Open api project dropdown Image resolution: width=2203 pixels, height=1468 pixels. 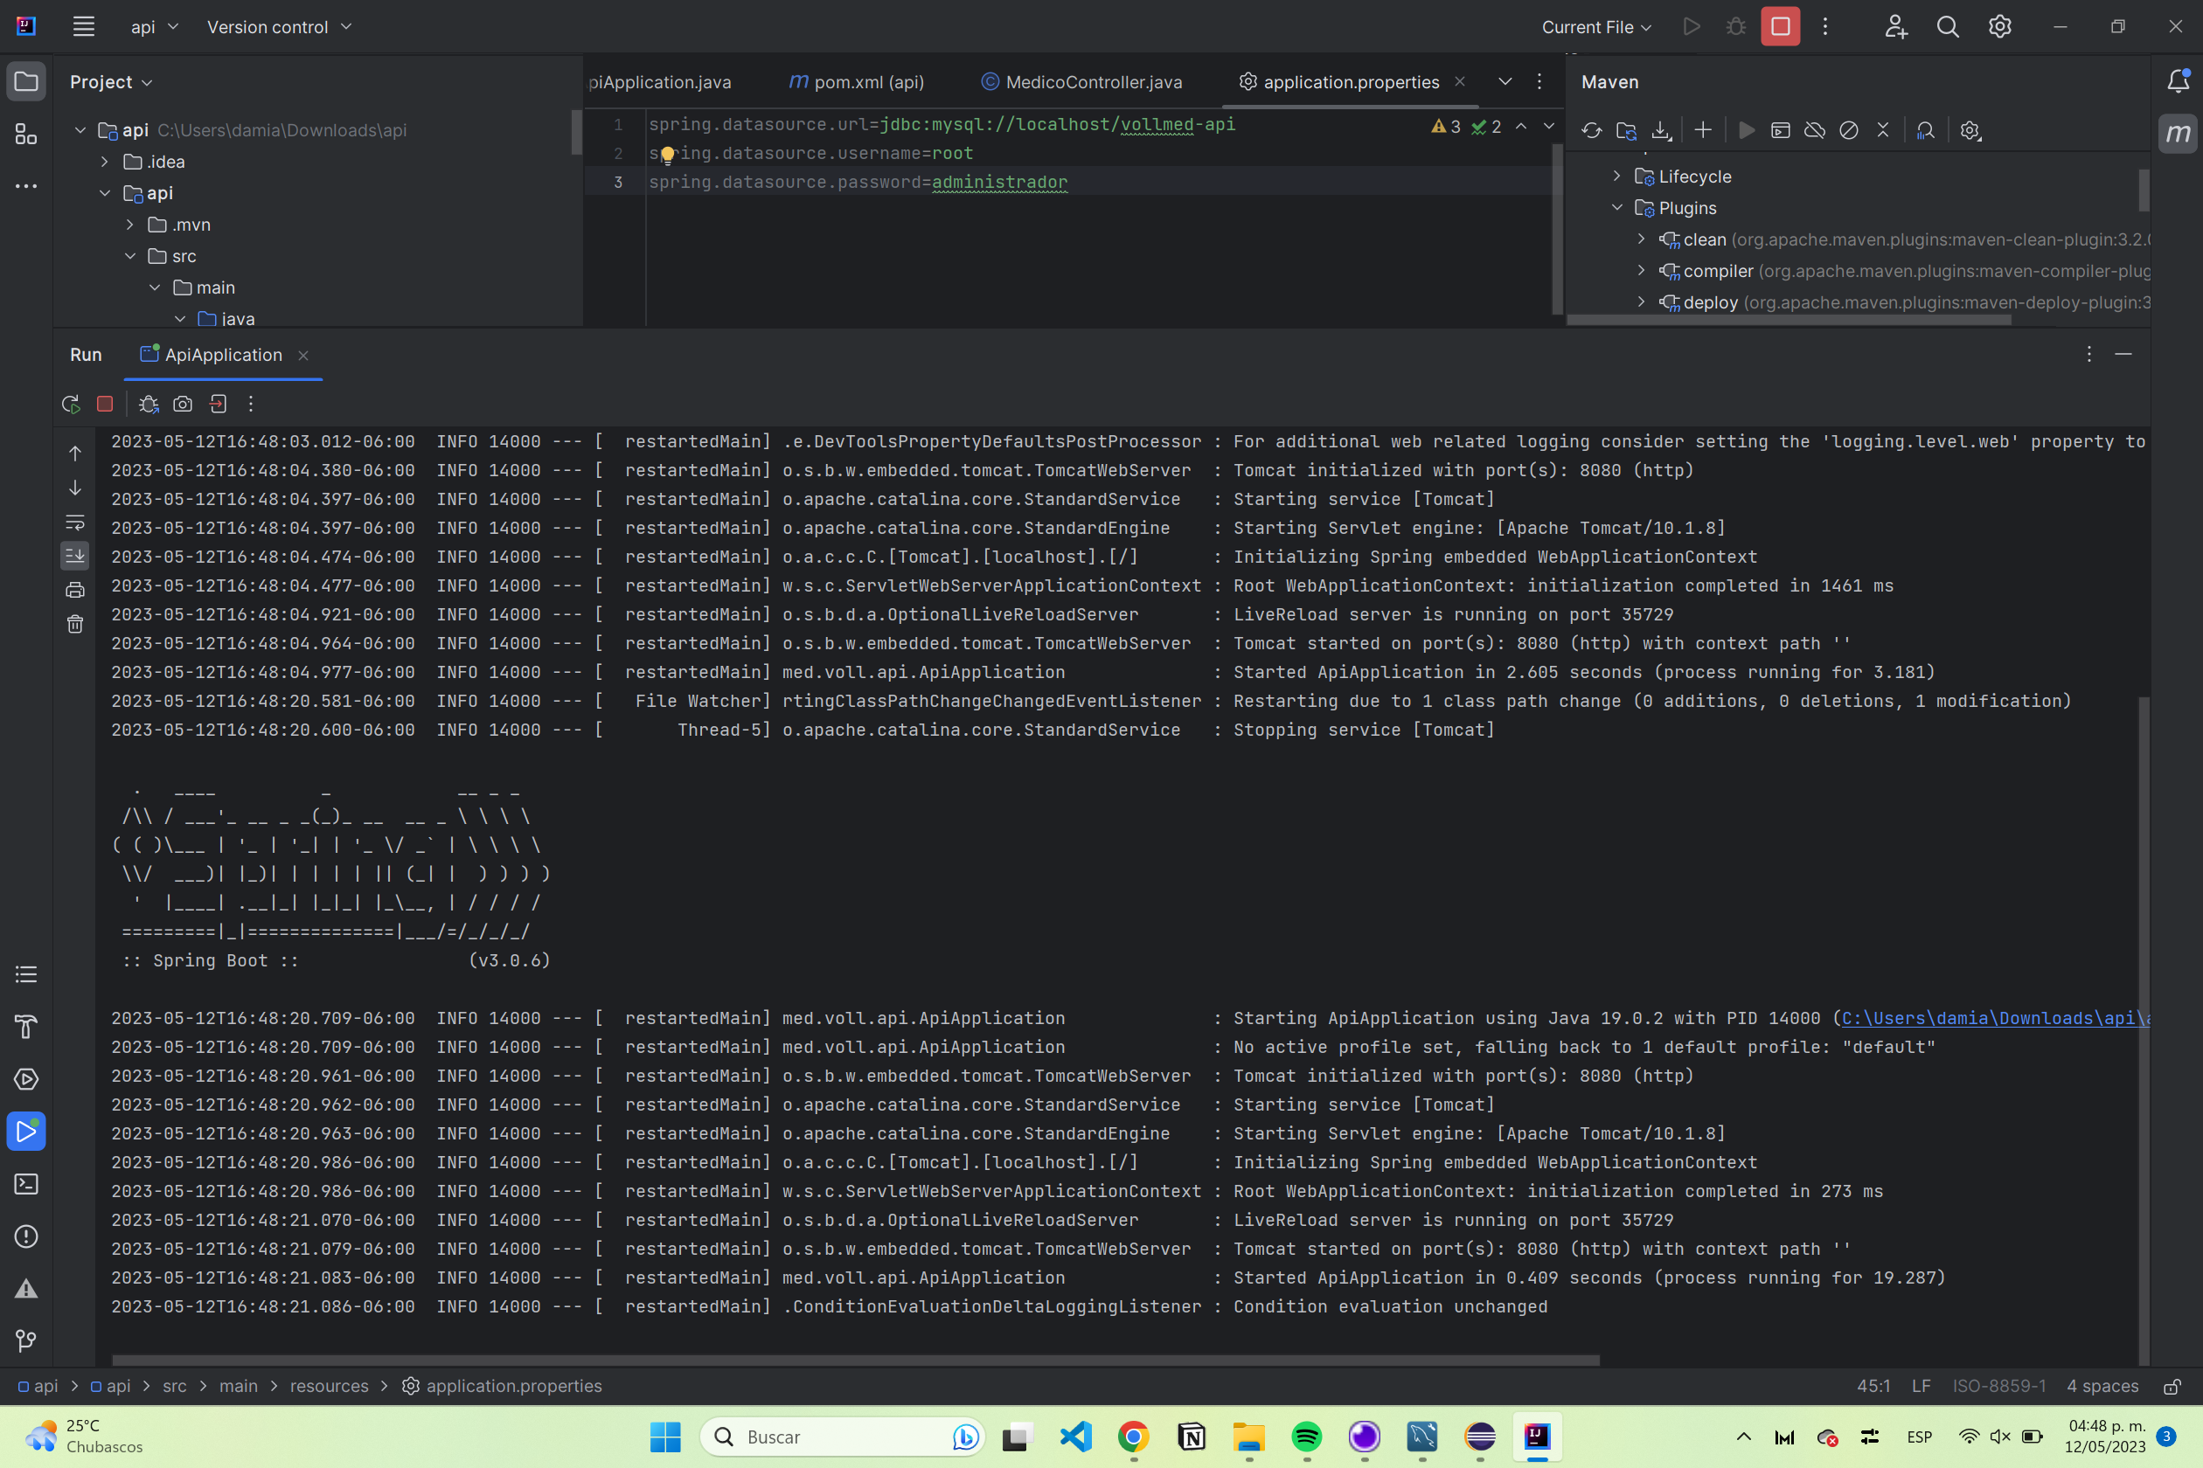coord(155,27)
